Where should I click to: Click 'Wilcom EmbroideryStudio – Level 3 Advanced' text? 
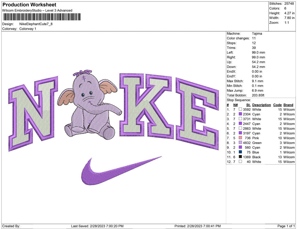[x=37, y=11]
